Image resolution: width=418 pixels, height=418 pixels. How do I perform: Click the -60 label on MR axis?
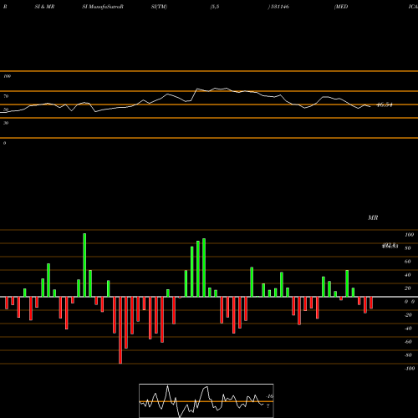pos(408,342)
